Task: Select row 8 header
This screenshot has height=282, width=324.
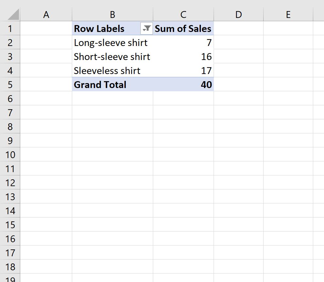Action: tap(10, 126)
